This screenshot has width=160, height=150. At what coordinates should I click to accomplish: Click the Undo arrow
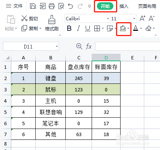pos(70,6)
